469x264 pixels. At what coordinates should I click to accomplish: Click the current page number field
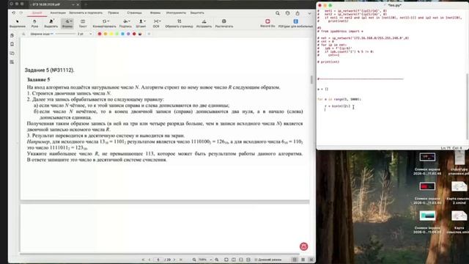158,260
